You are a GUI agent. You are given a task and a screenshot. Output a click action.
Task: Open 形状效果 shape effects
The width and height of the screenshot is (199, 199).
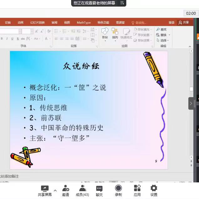(143, 40)
